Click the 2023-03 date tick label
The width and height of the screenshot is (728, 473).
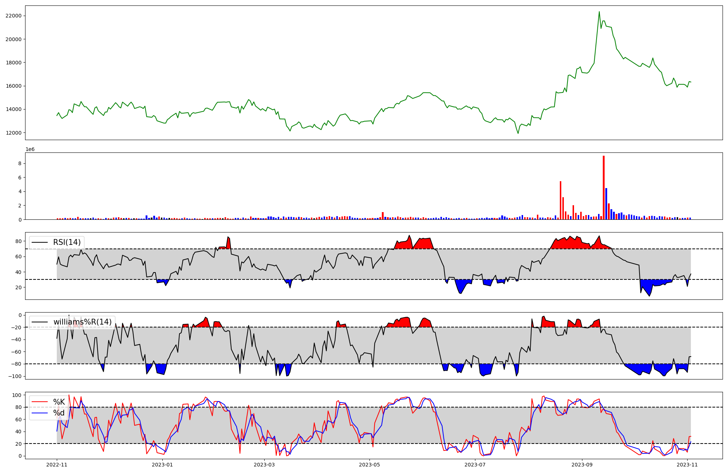tap(264, 465)
